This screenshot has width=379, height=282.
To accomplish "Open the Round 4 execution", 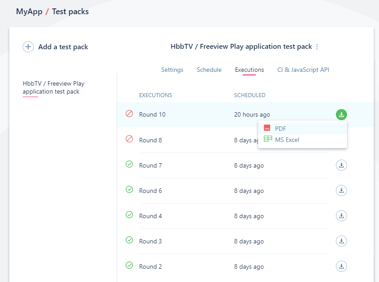I will [x=150, y=216].
